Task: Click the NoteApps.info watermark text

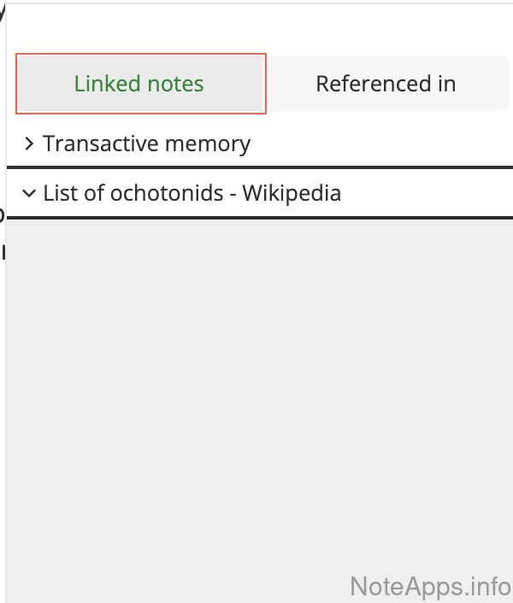Action: click(x=430, y=586)
